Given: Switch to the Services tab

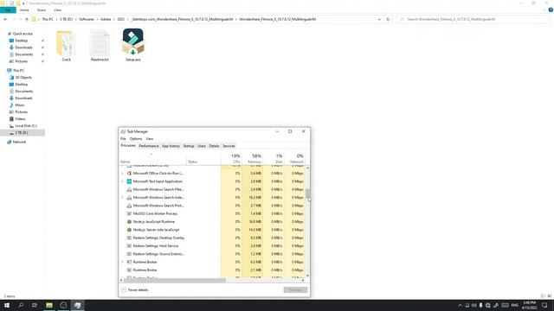Looking at the screenshot, I should (x=229, y=146).
